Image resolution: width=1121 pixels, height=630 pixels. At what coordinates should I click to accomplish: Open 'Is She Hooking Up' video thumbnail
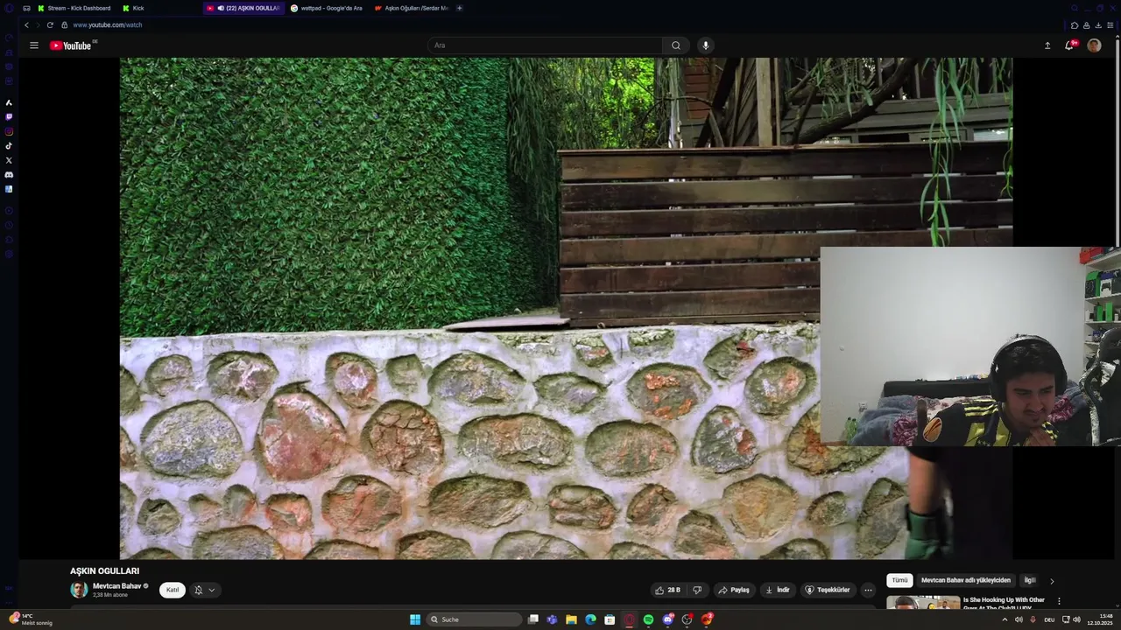(x=923, y=602)
